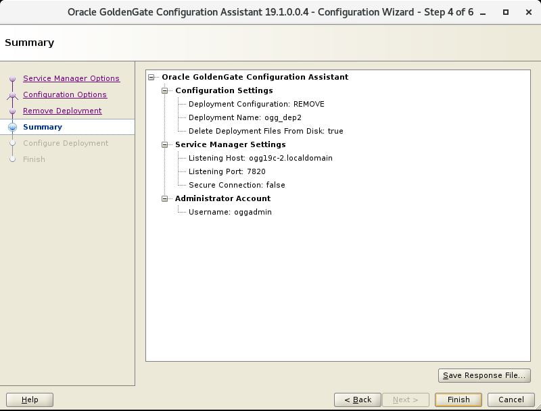
Task: Collapse the Configuration Settings tree node
Action: click(164, 90)
